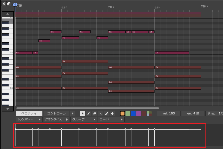Click the horizontal scrollbar under piano roll
Viewport: 223px width, 149px height.
(88, 108)
